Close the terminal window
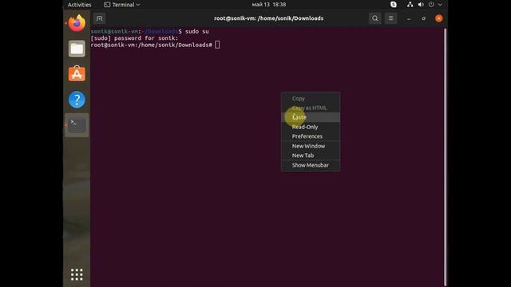Viewport: 511px width, 287px height. (x=439, y=18)
